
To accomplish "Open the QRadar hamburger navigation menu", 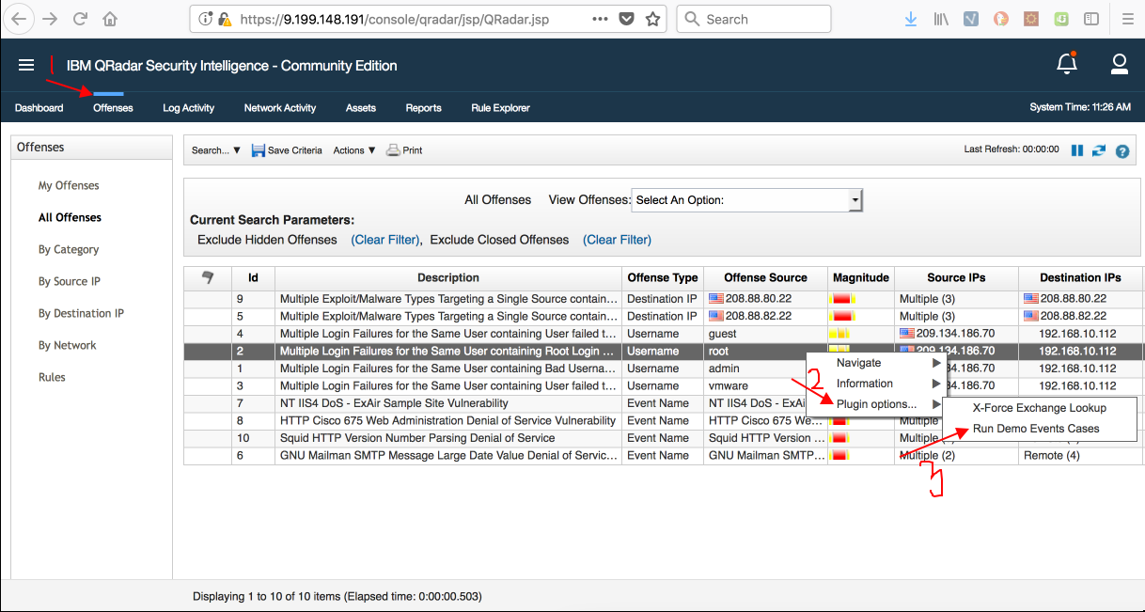I will click(26, 65).
